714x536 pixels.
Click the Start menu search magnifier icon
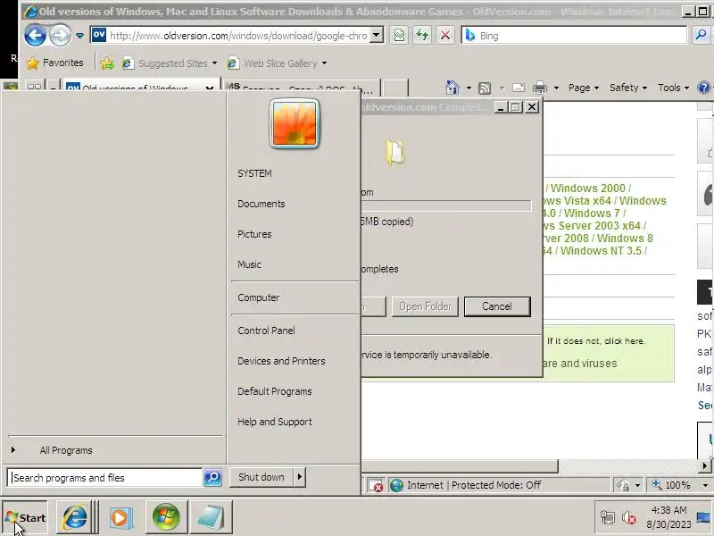pos(212,478)
